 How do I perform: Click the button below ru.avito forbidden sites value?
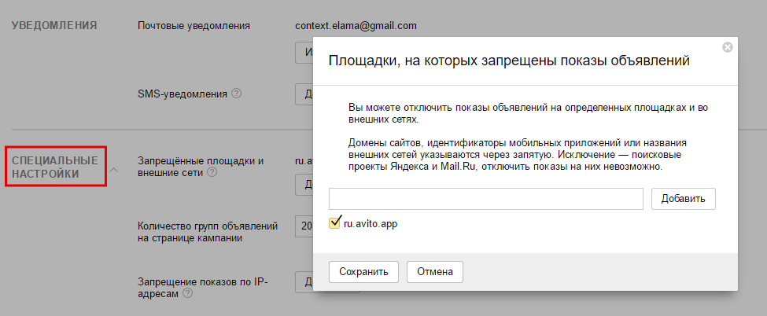(304, 185)
